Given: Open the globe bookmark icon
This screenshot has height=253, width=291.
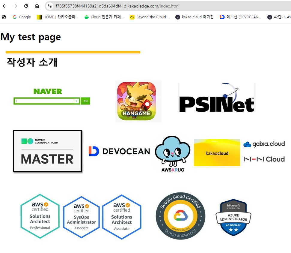Looking at the screenshot, I should click(4, 17).
